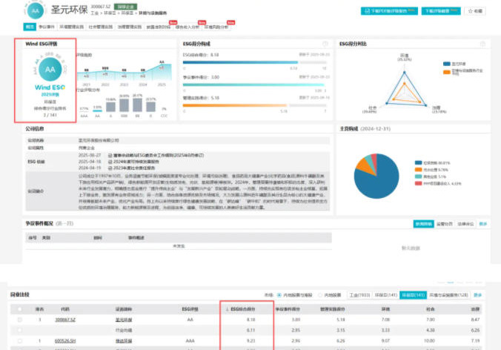Click the teal controversy score progress bar

coord(255,85)
